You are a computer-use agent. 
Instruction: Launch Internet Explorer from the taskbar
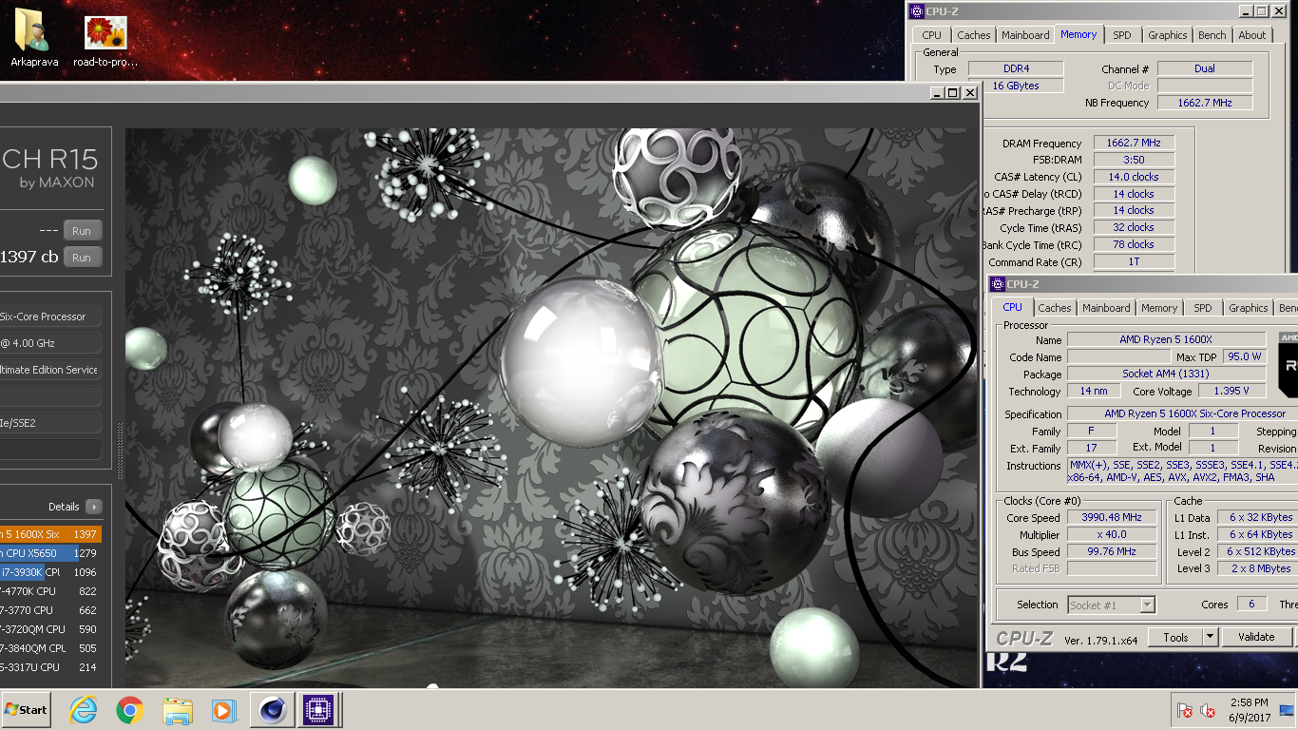pos(84,710)
